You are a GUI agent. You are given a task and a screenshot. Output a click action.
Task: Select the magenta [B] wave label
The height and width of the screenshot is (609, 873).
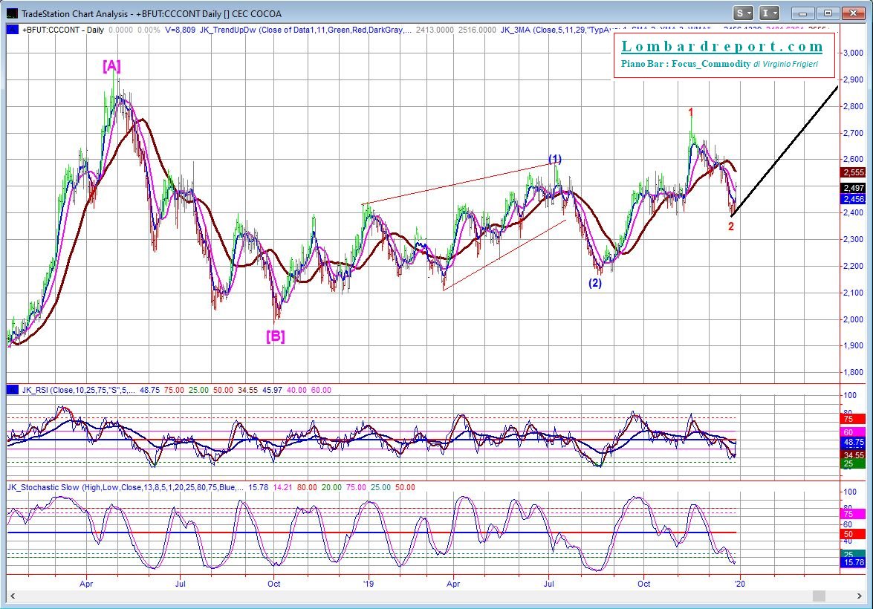(275, 336)
